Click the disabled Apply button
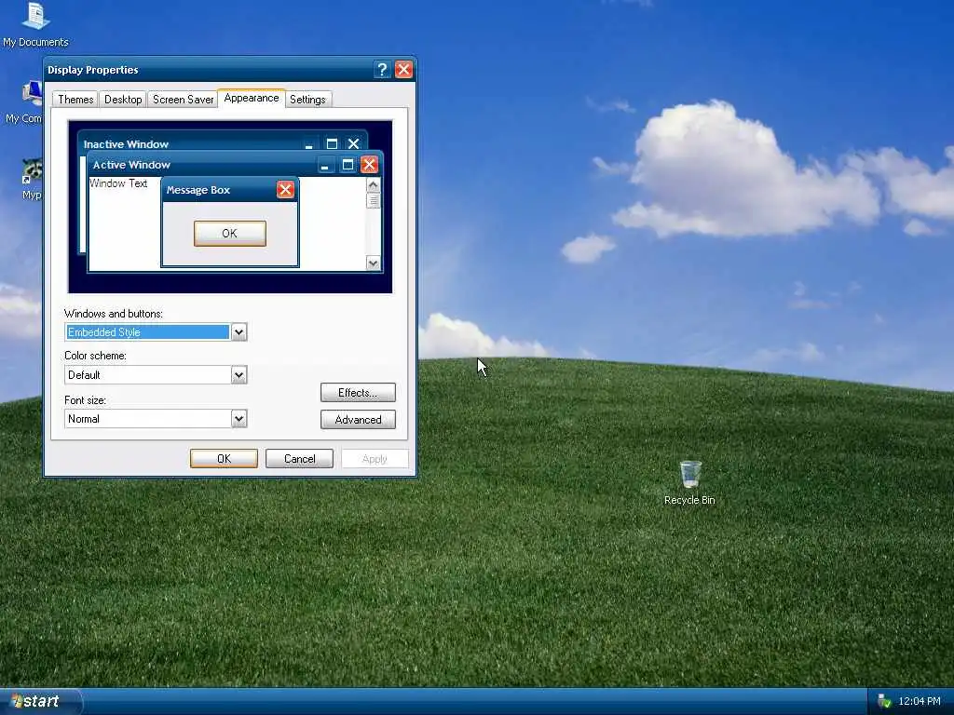The image size is (954, 715). pos(375,458)
